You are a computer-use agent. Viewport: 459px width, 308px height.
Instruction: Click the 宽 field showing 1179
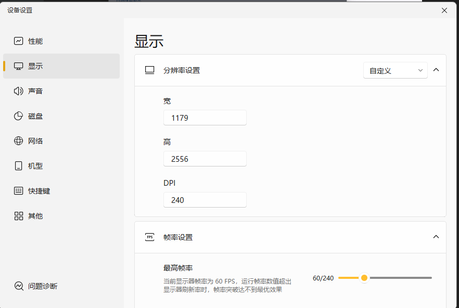205,118
